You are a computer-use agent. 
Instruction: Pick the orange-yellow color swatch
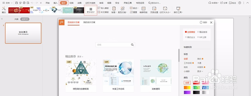click(x=187, y=87)
